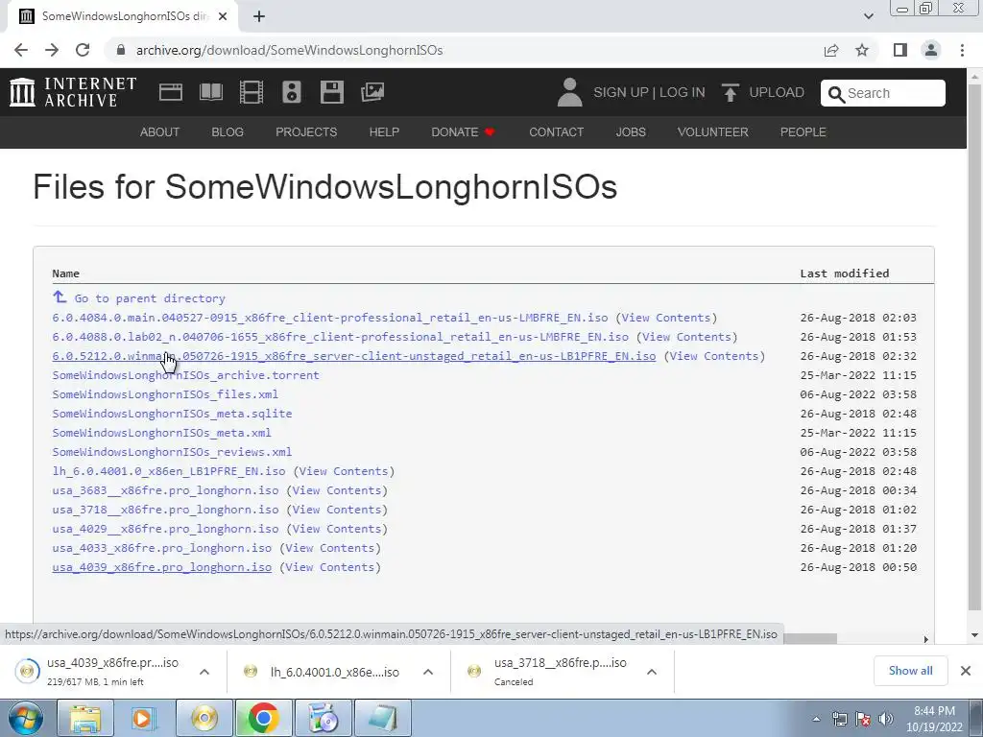The height and width of the screenshot is (737, 983).
Task: Click the Windows Start orb
Action: tap(26, 718)
